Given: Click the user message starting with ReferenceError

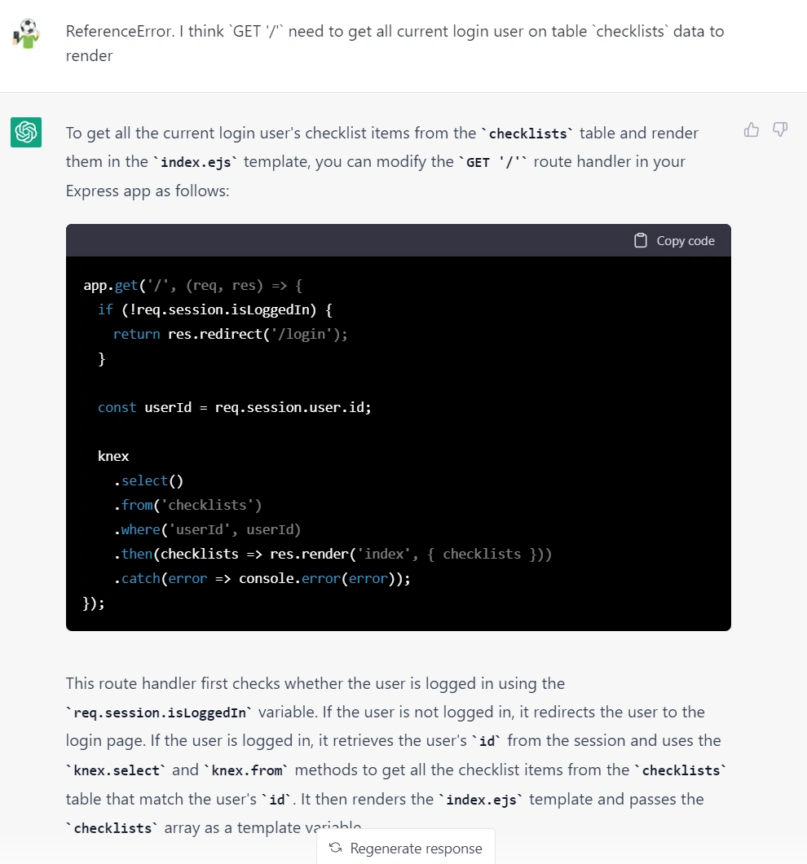Looking at the screenshot, I should pyautogui.click(x=395, y=43).
